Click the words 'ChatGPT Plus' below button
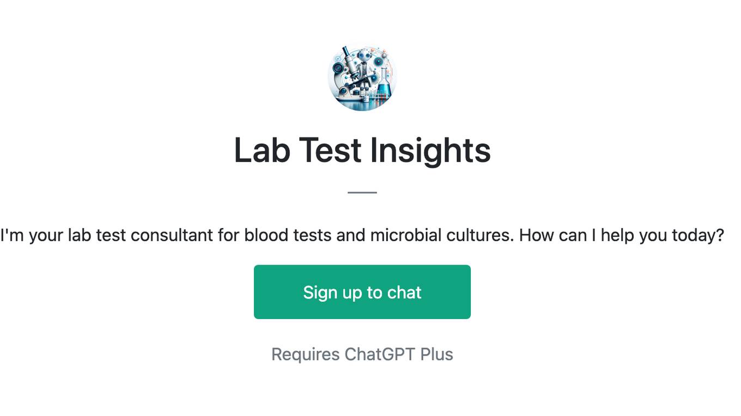Image resolution: width=741 pixels, height=416 pixels. pyautogui.click(x=399, y=354)
